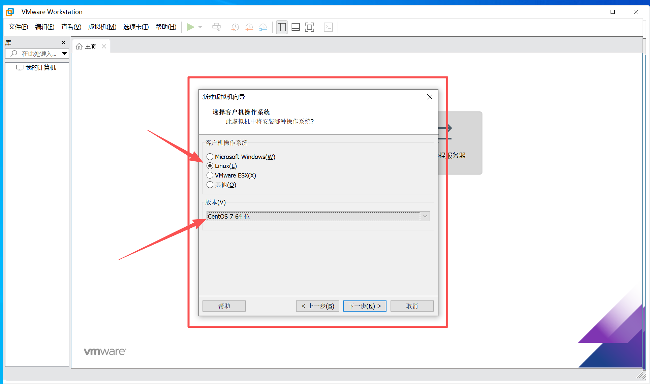Select Microsoft Windows radio button
650x384 pixels.
click(210, 157)
